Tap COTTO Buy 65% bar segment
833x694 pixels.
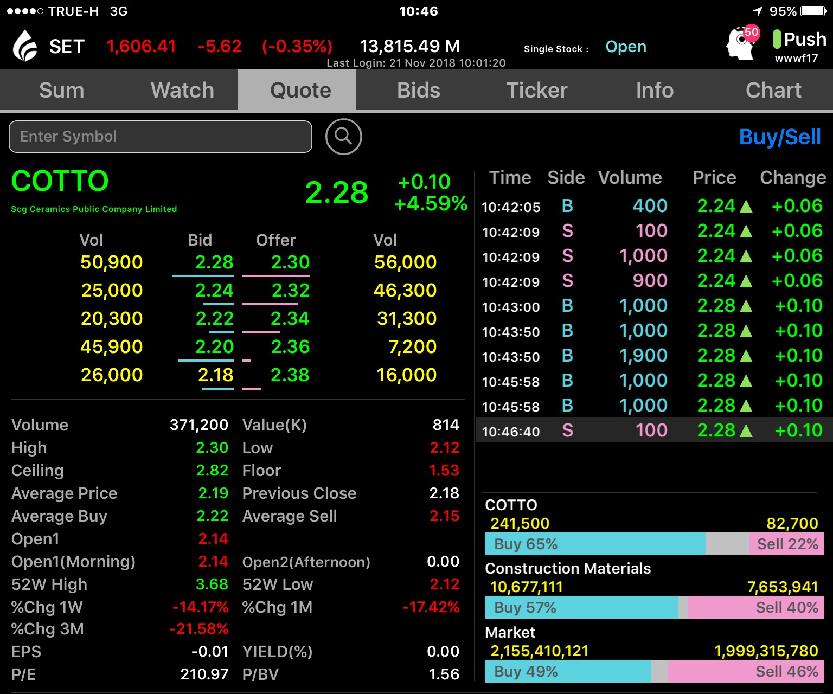pyautogui.click(x=595, y=544)
